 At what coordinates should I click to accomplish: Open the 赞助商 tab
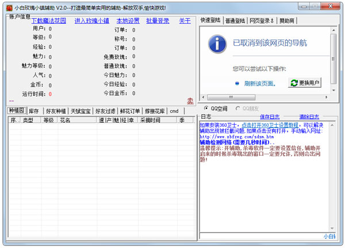(x=289, y=20)
